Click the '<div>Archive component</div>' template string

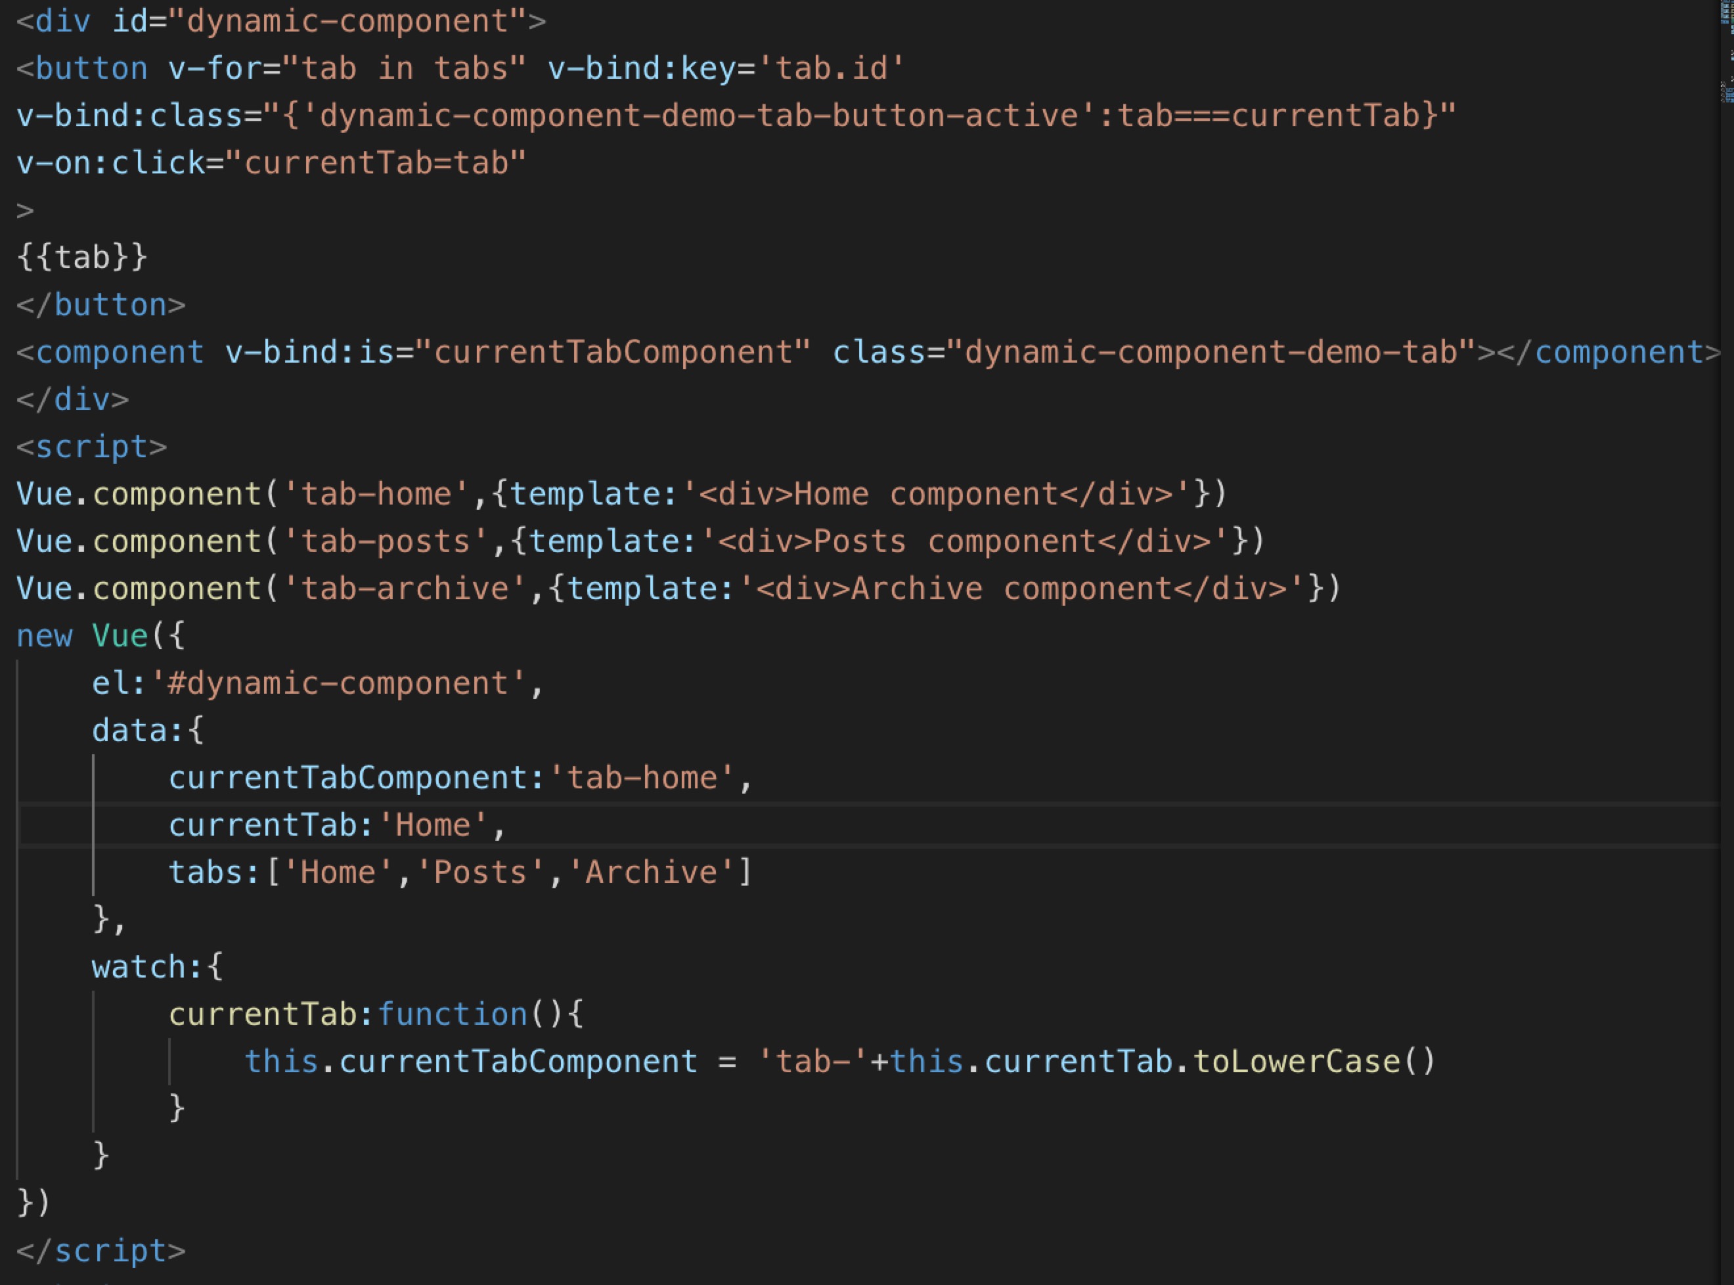click(x=1022, y=589)
